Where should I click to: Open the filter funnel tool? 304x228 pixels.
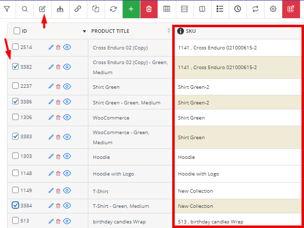[7, 9]
